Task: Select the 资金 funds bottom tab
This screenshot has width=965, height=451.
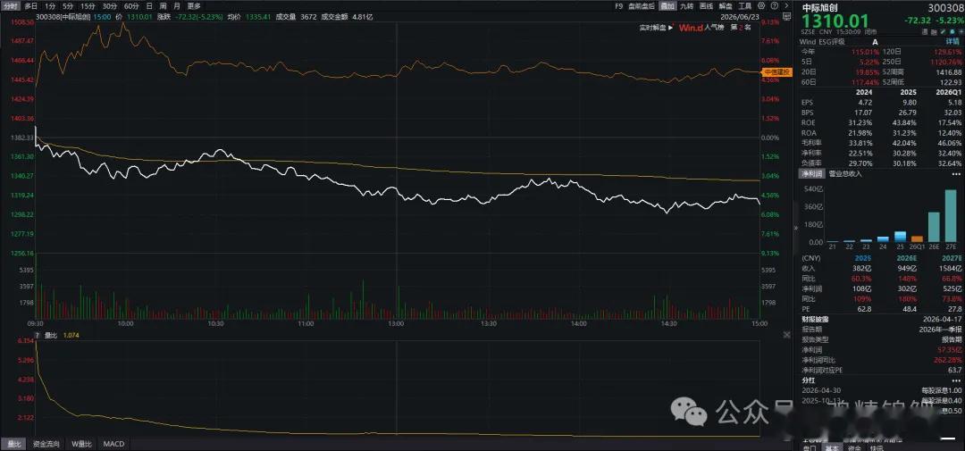Action: [x=854, y=448]
